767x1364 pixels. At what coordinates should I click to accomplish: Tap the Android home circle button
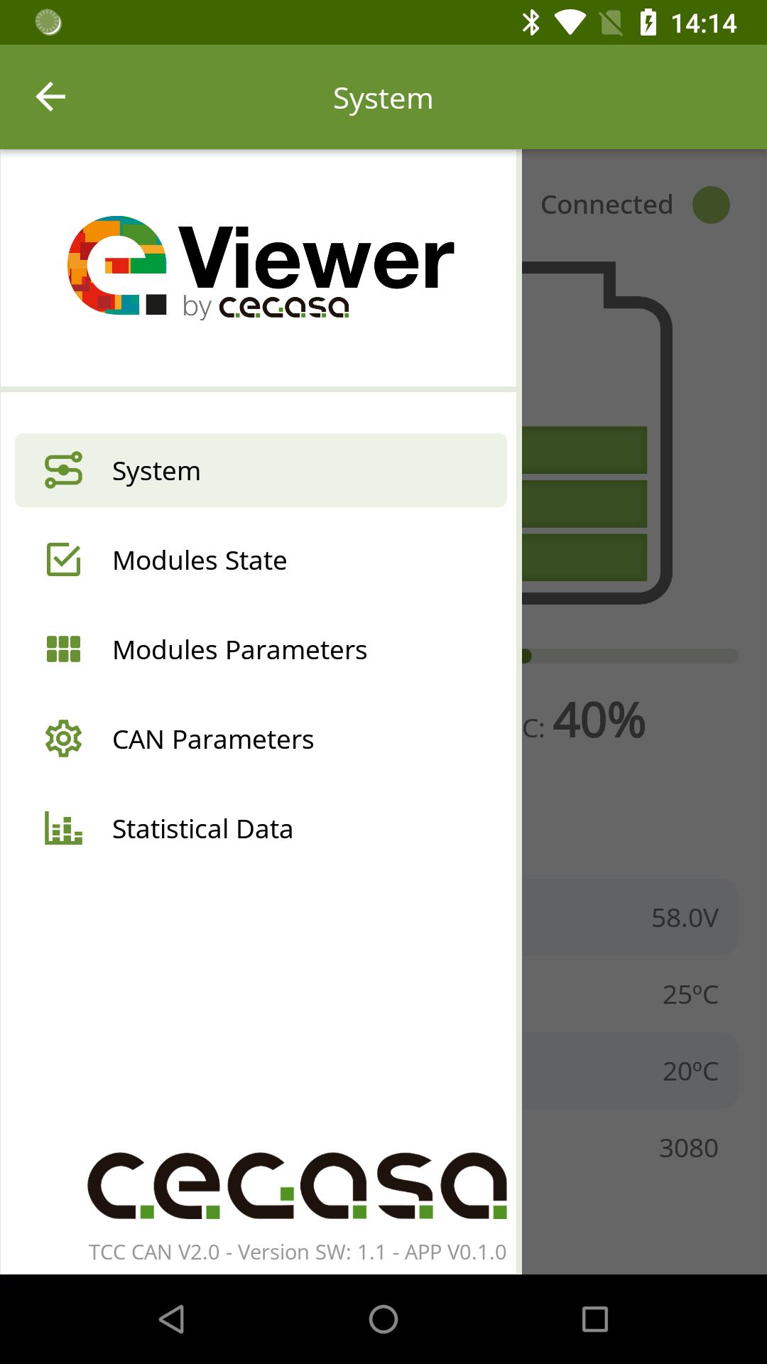[x=383, y=1319]
